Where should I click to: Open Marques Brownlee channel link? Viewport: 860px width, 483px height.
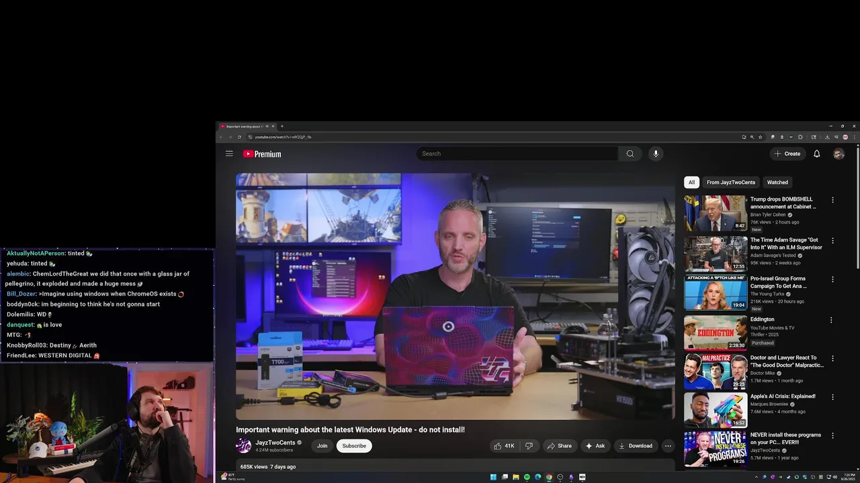coord(769,405)
